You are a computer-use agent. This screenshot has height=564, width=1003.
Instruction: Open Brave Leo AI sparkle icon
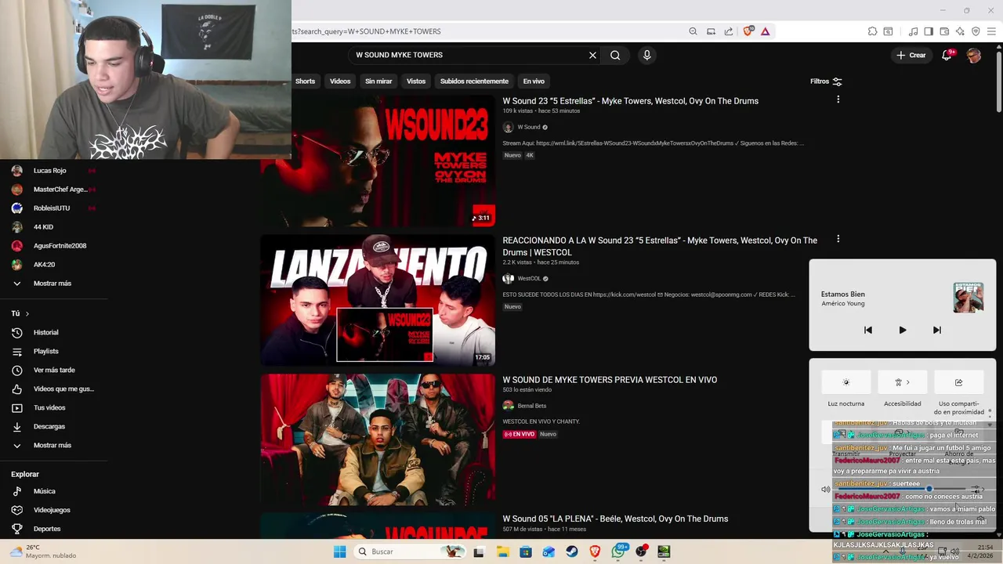[960, 31]
